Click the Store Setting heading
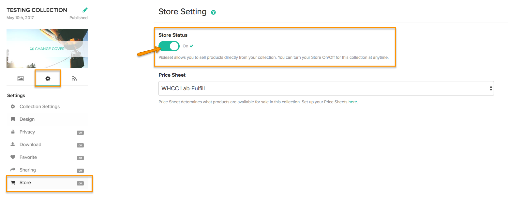This screenshot has width=508, height=217. [x=183, y=12]
